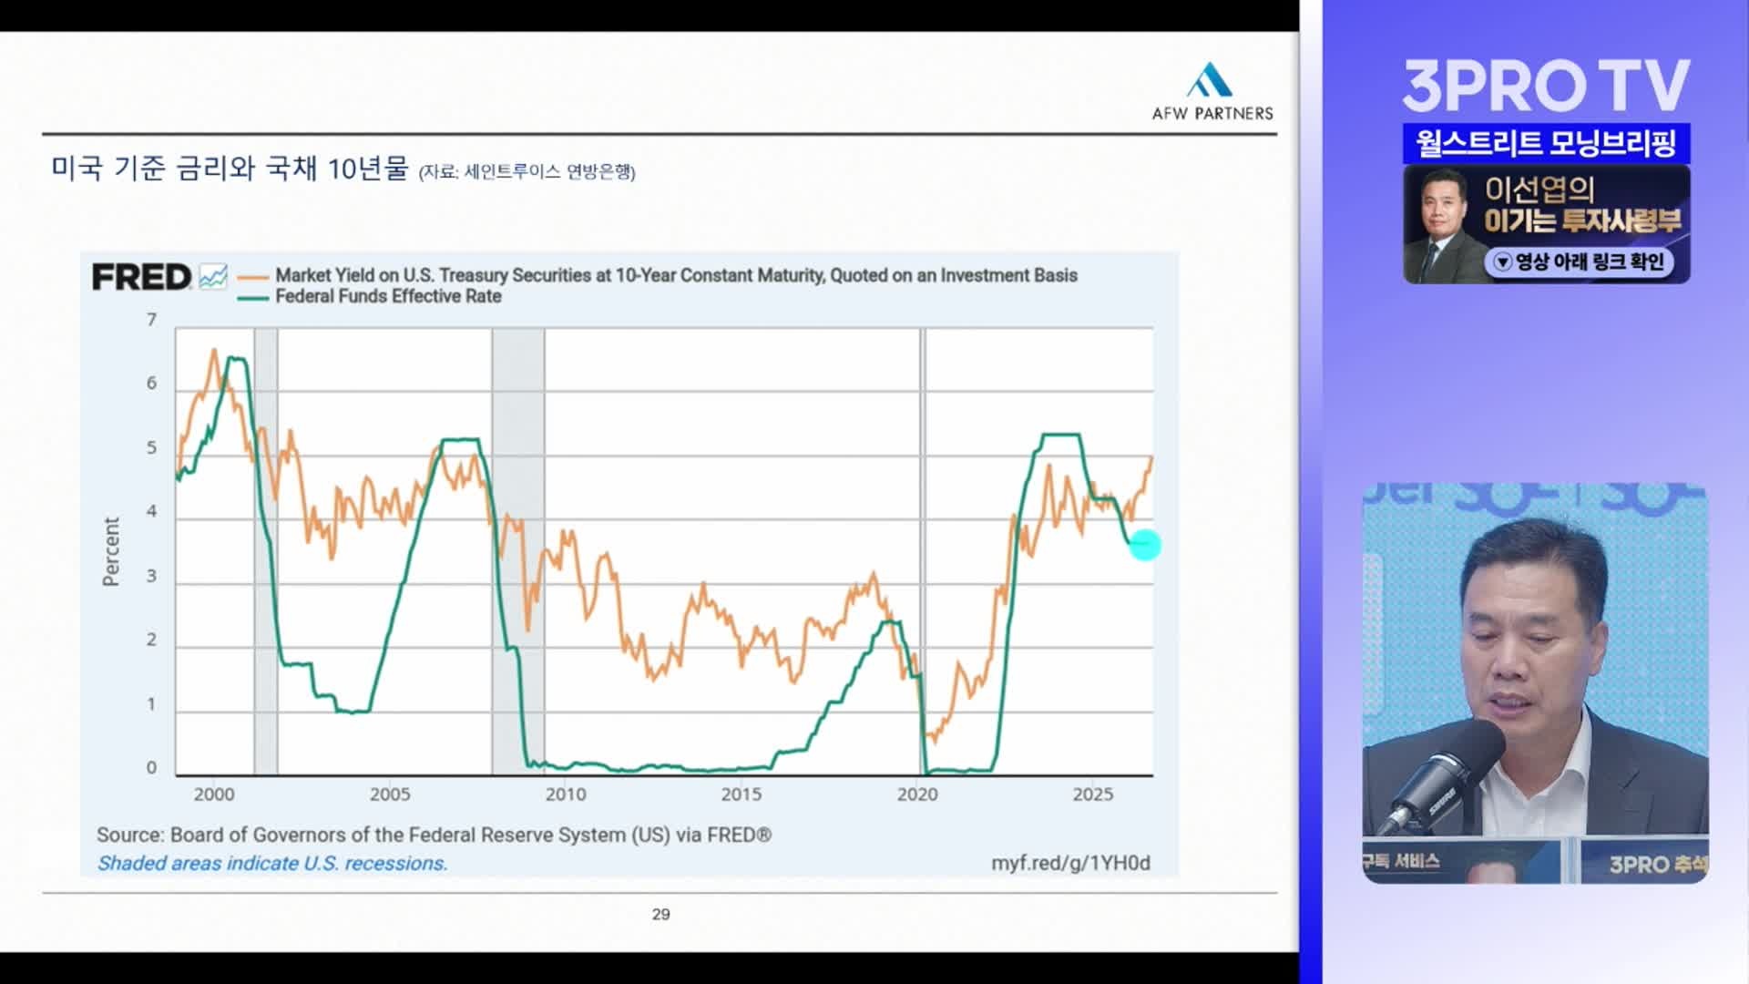Click the 7 y-axis value

[152, 320]
